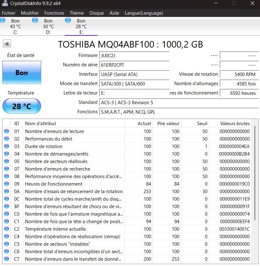Open the Modifier menu
This screenshot has height=266, width=260.
[30, 13]
